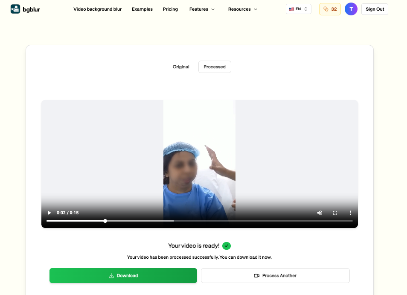The height and width of the screenshot is (295, 407).
Task: Mute the video player audio
Action: [x=320, y=212]
